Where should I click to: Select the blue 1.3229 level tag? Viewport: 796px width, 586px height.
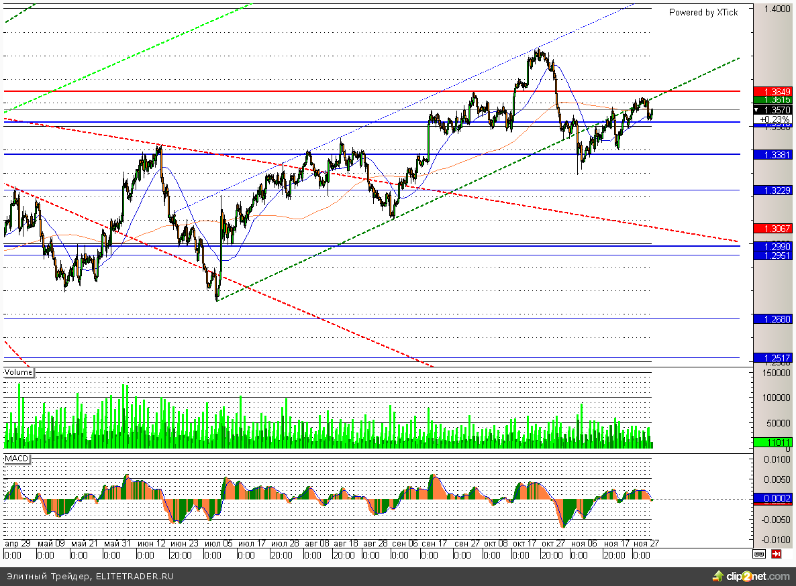click(773, 190)
